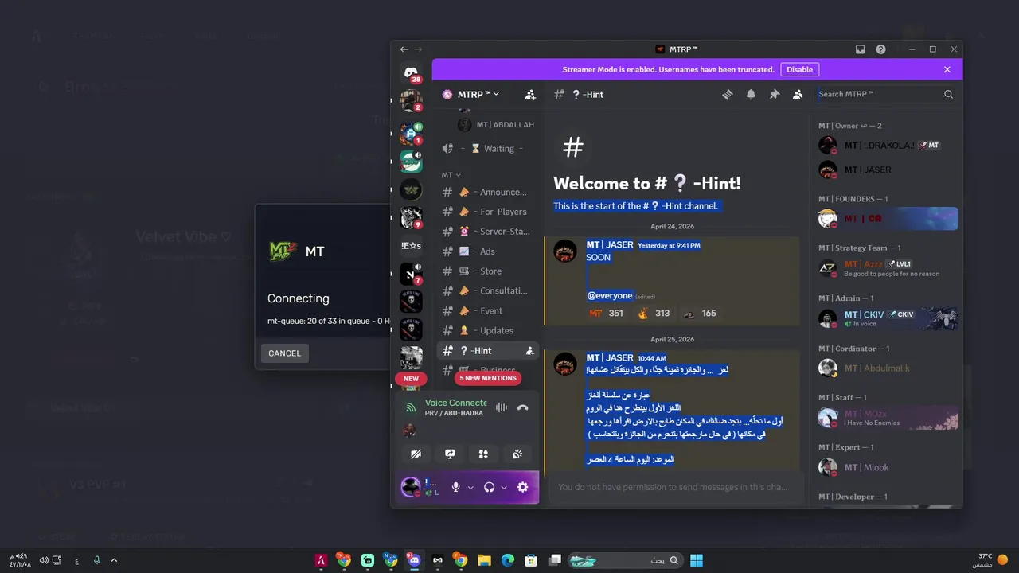The height and width of the screenshot is (573, 1019).
Task: Join the Waiting voice channel
Action: coord(488,149)
